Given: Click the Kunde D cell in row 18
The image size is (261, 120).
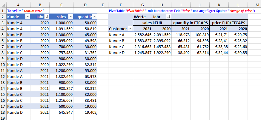Looking at the screenshot, I should (18, 112).
